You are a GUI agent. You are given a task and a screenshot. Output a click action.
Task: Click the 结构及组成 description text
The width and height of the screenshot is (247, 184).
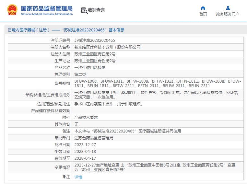coord(156,95)
